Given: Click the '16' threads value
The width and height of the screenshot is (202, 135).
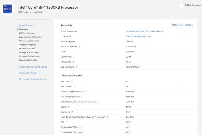Looking at the screenshot, I should pyautogui.click(x=127, y=86).
